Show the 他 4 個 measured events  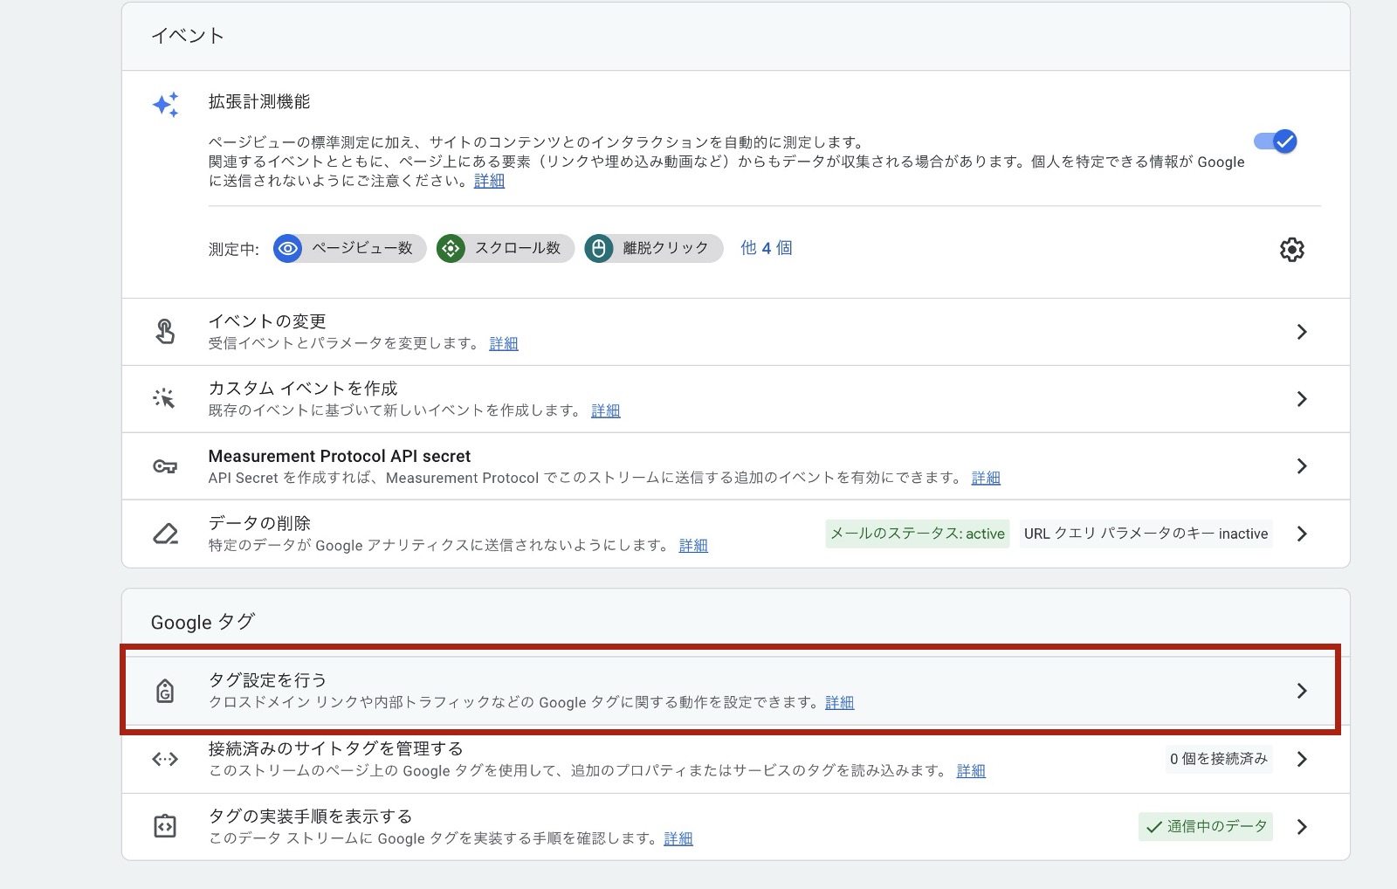point(766,248)
